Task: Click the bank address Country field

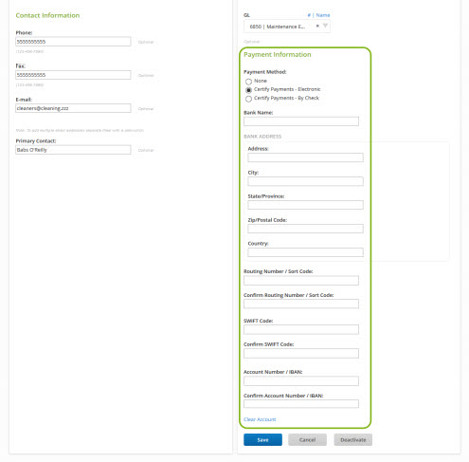Action: tap(305, 252)
